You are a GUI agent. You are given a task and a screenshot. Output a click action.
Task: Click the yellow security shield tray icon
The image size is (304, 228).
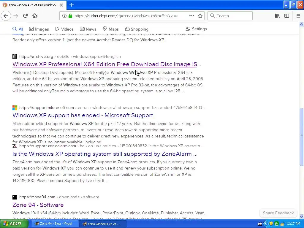271,224
